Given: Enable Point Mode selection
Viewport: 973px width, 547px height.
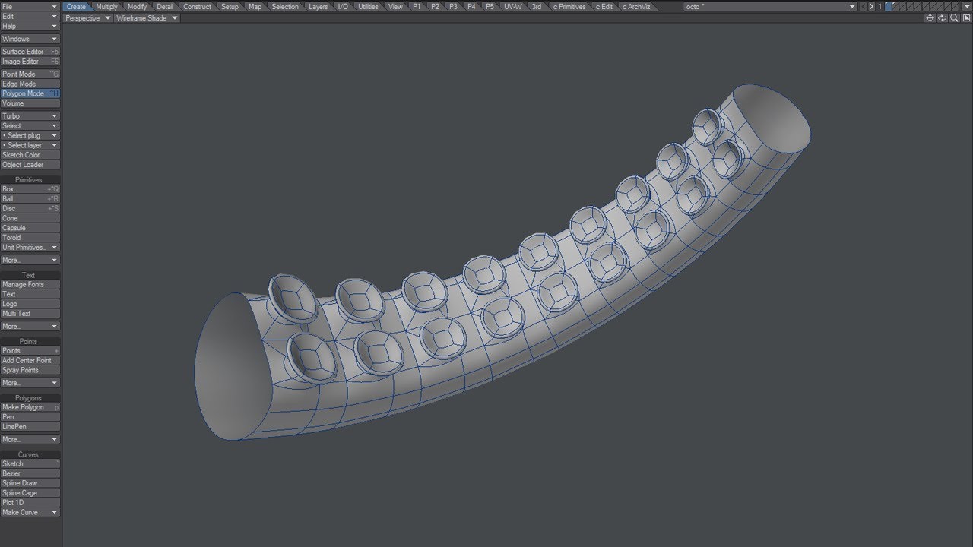Looking at the screenshot, I should point(30,74).
